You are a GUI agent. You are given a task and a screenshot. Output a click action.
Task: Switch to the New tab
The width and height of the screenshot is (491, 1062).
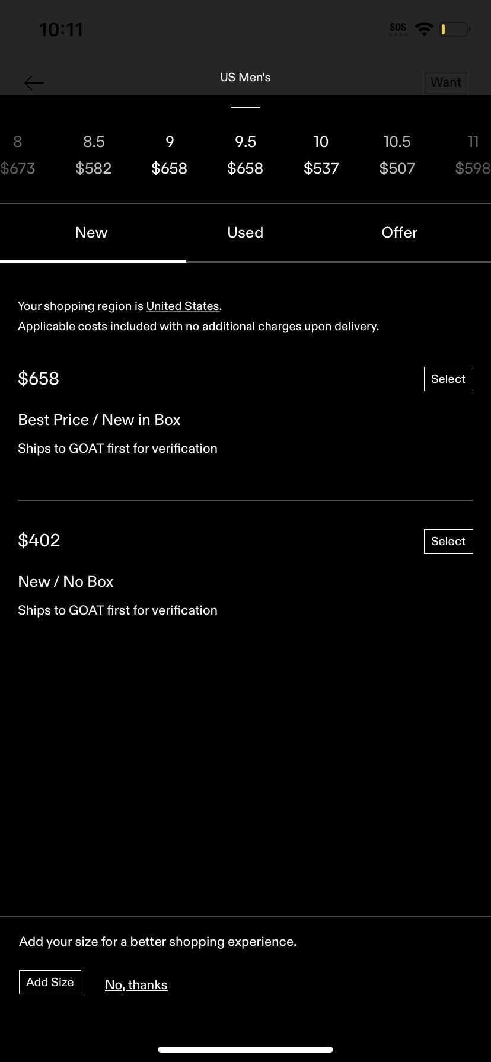click(91, 233)
